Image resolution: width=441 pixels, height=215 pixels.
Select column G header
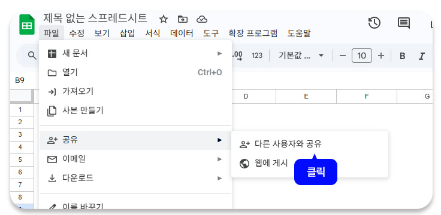coord(415,96)
